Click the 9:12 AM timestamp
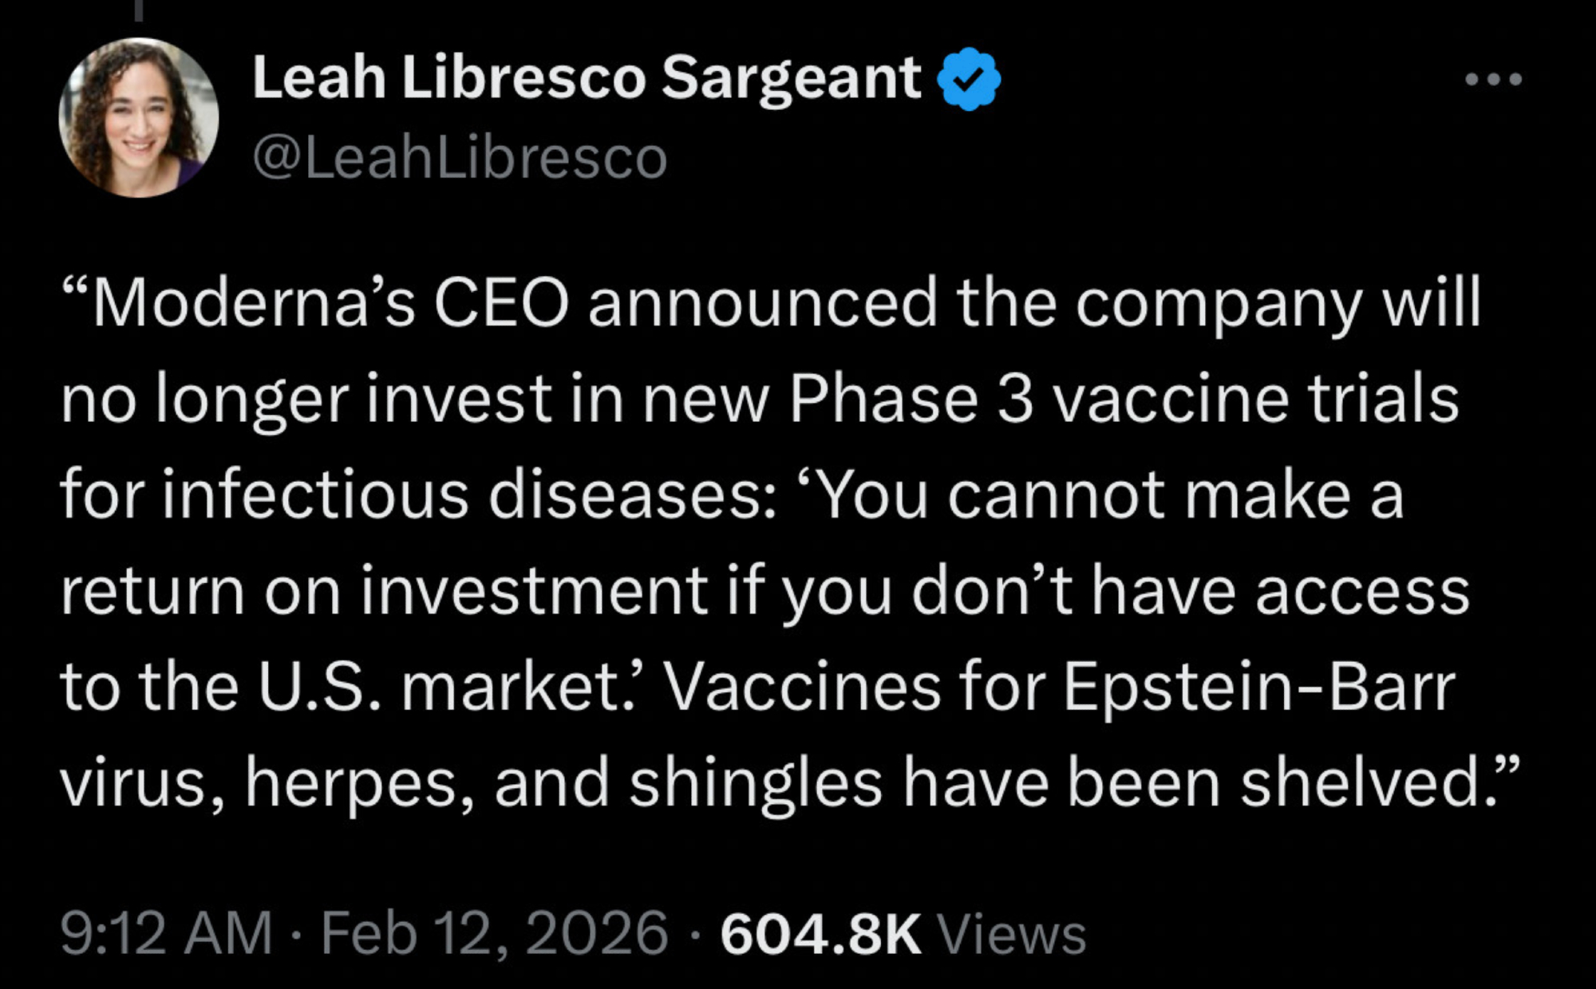This screenshot has height=989, width=1596. 166,932
